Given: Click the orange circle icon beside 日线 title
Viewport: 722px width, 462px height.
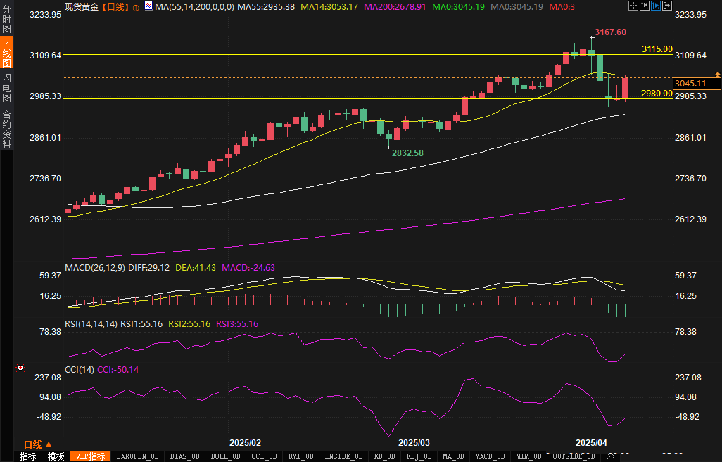Looking at the screenshot, I should click(x=136, y=8).
